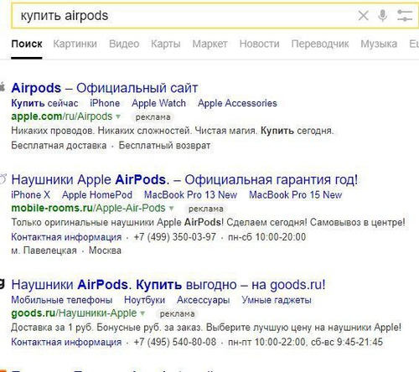Click the Apple favicon beside the Airpods result
The height and width of the screenshot is (372, 419).
(3, 87)
